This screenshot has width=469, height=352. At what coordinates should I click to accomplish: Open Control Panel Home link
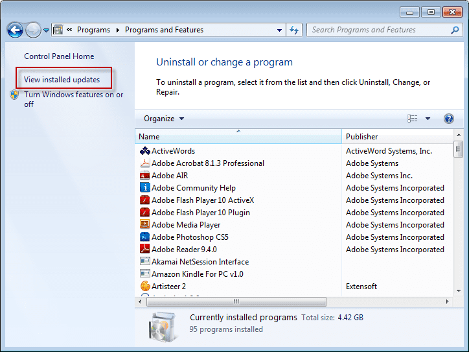[59, 56]
